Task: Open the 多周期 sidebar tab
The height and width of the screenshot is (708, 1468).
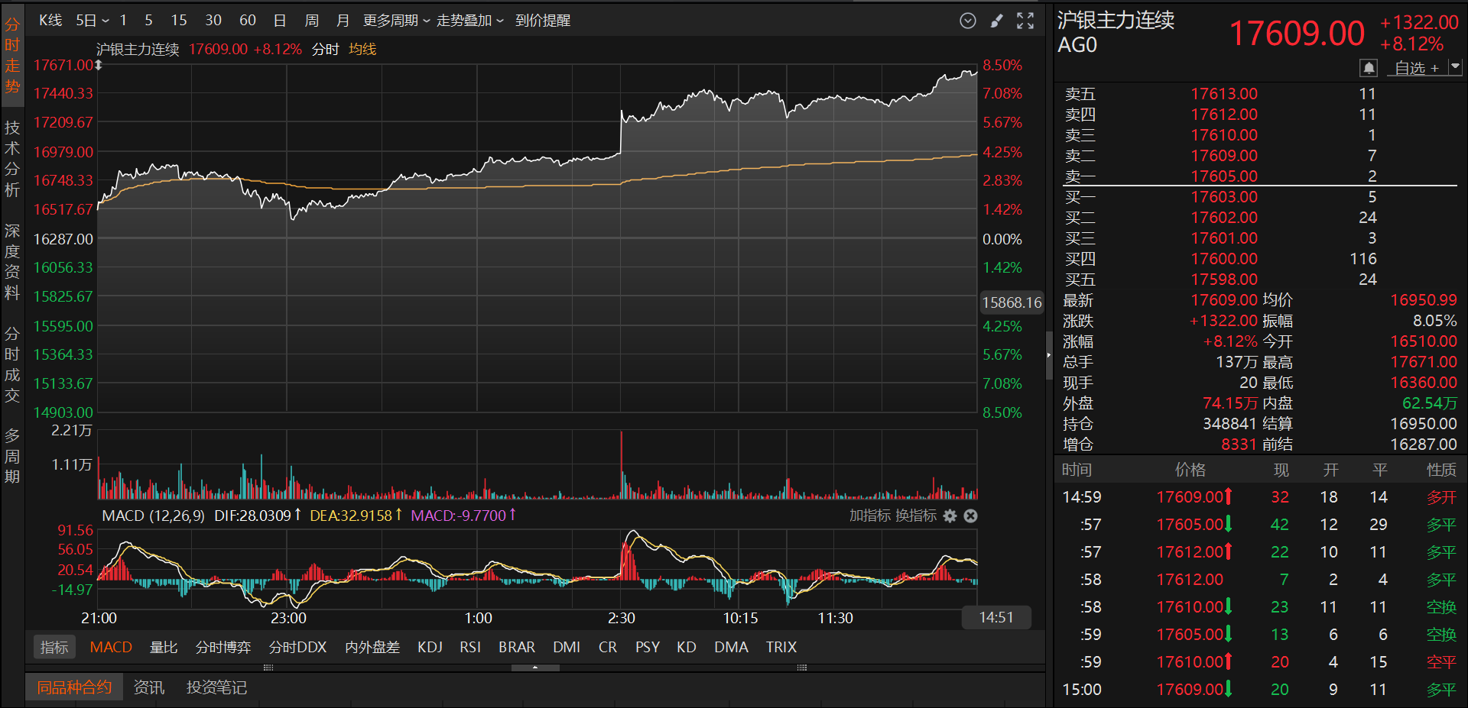Action: 12,456
